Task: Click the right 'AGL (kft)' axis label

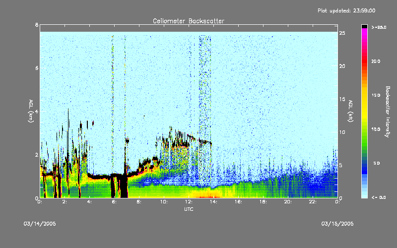Action: pos(350,111)
